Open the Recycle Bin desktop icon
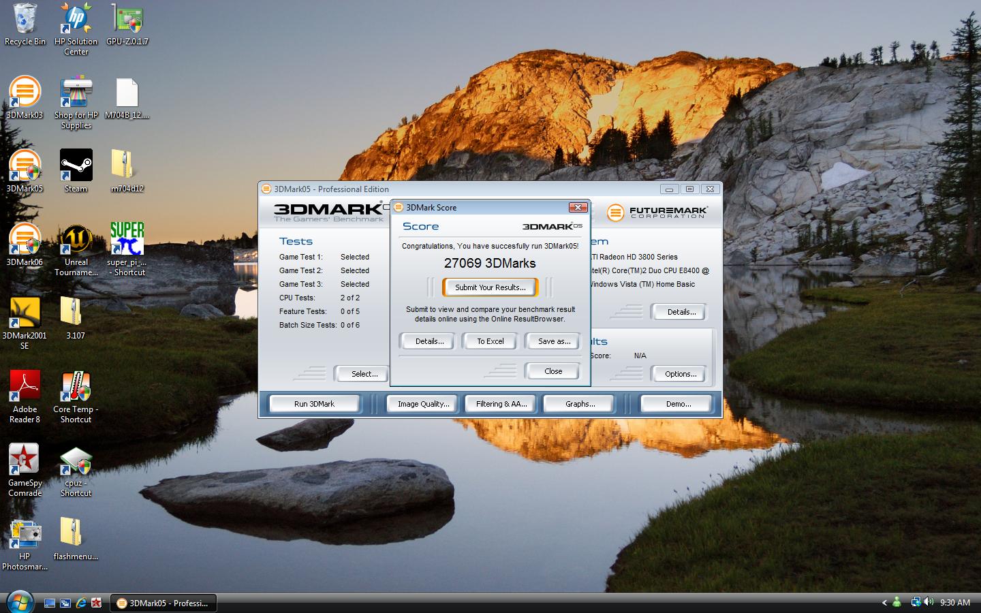The width and height of the screenshot is (981, 613). 25,25
